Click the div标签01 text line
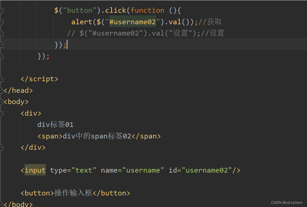The width and height of the screenshot is (307, 207). [55, 124]
